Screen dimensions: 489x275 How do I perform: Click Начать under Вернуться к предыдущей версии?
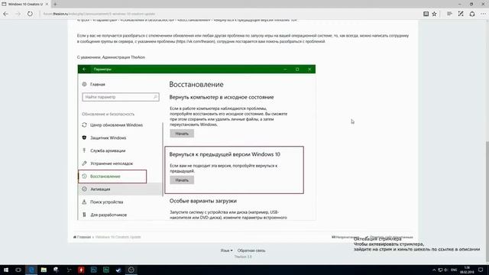point(182,180)
